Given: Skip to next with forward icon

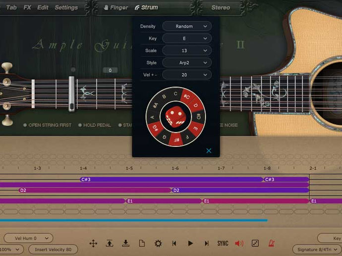Looking at the screenshot, I should pyautogui.click(x=206, y=243).
